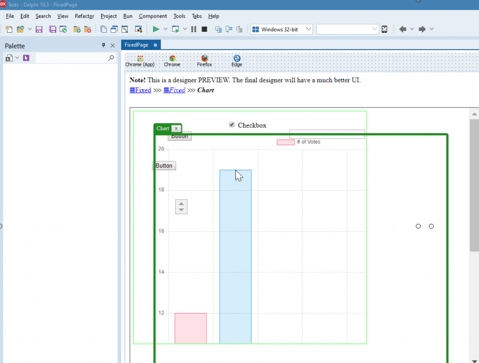Click the Chrome (App) component icon
The image size is (479, 363).
click(140, 59)
